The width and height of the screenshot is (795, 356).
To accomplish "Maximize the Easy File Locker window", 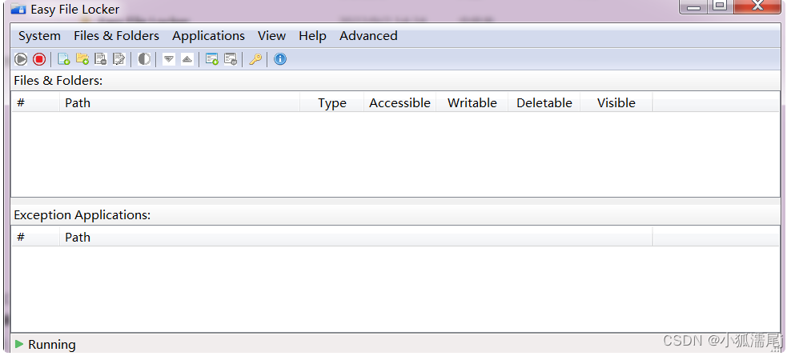I will point(720,6).
